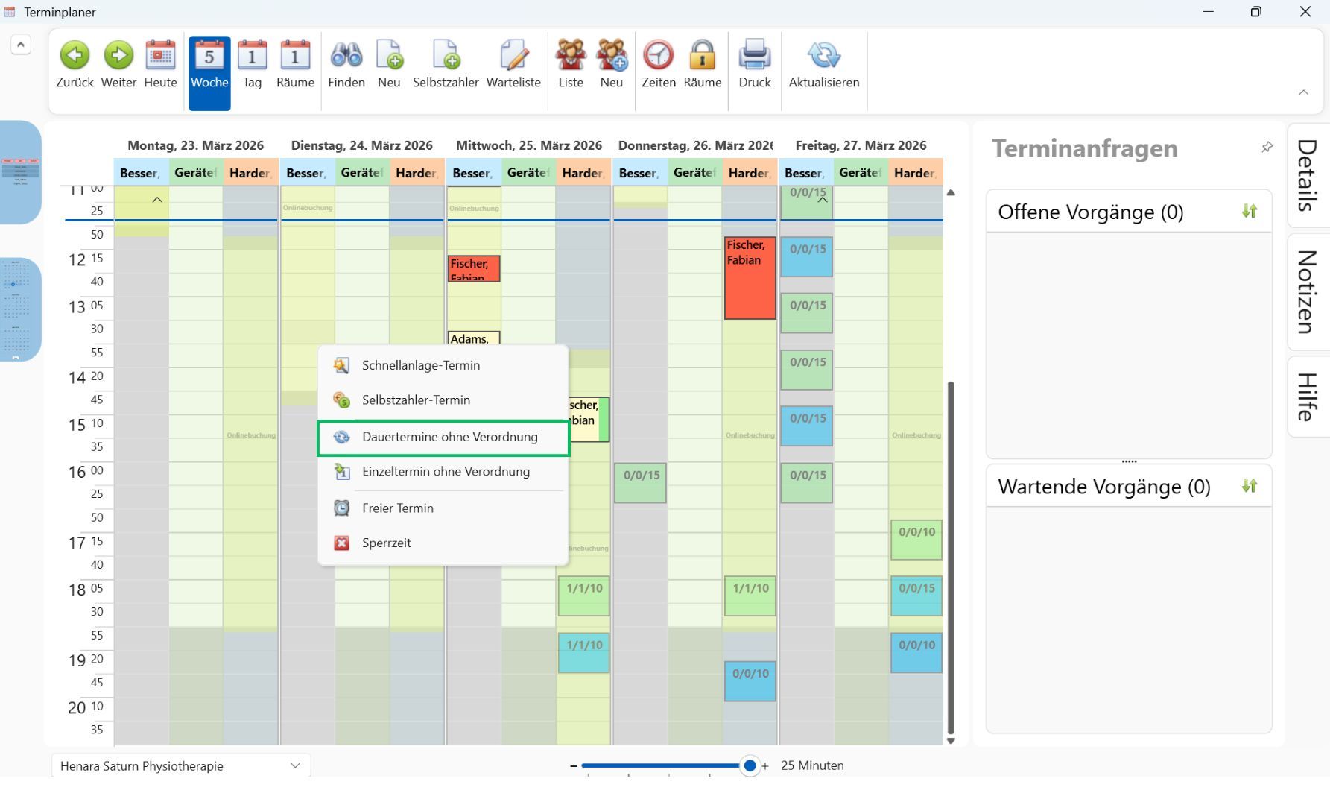1330x805 pixels.
Task: Open the Notizen side tab
Action: coord(1308,291)
